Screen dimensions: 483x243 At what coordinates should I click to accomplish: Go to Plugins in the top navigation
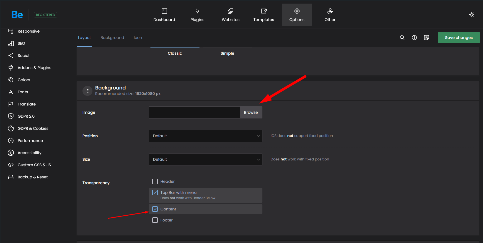click(197, 15)
